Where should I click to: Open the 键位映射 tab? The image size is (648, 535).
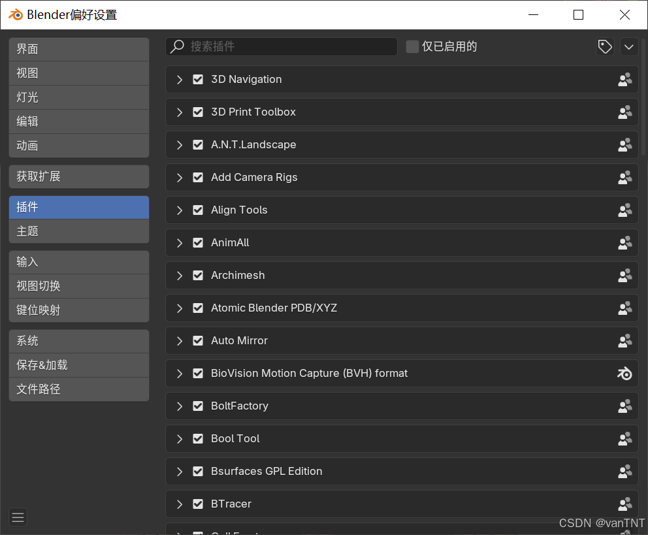(79, 310)
